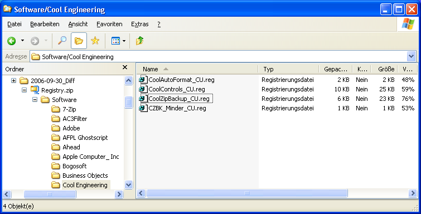Image resolution: width=421 pixels, height=214 pixels.
Task: Select the Cool Engineering folder
Action: [x=85, y=185]
